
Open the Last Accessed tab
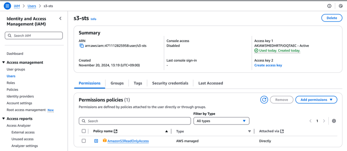click(211, 83)
